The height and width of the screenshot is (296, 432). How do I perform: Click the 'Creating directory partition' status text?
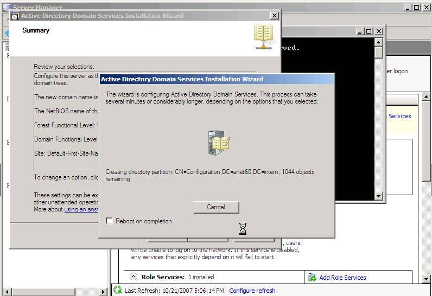tap(210, 175)
